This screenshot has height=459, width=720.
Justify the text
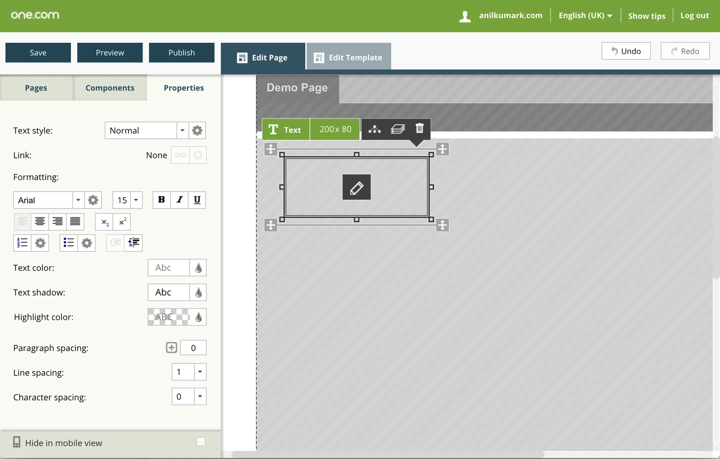pyautogui.click(x=75, y=222)
